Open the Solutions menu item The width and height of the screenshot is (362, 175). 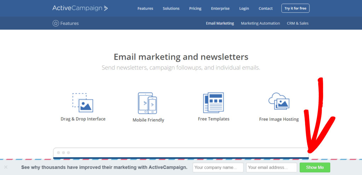(171, 8)
